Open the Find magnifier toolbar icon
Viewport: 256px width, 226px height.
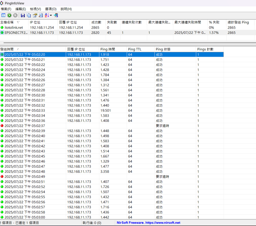[41, 15]
